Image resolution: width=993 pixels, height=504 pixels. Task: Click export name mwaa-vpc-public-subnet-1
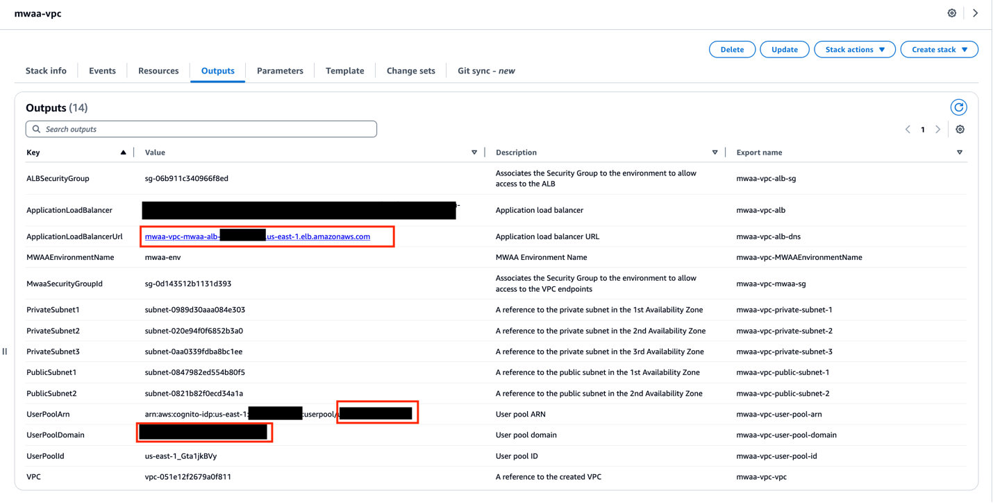783,373
